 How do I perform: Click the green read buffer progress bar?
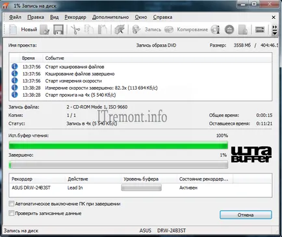[118, 145]
